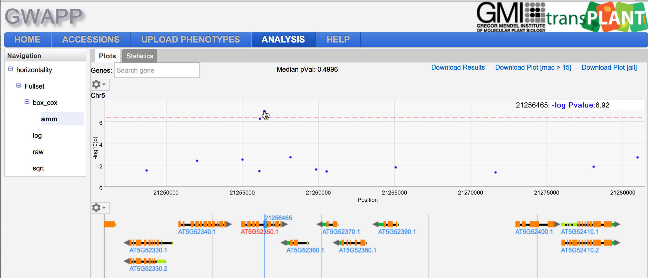This screenshot has width=648, height=278.
Task: Click Download Plot [mac > 15] link
Action: 533,67
